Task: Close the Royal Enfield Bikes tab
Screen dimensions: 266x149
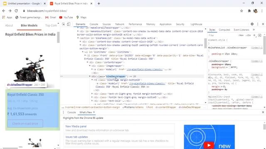Action: 91,3
